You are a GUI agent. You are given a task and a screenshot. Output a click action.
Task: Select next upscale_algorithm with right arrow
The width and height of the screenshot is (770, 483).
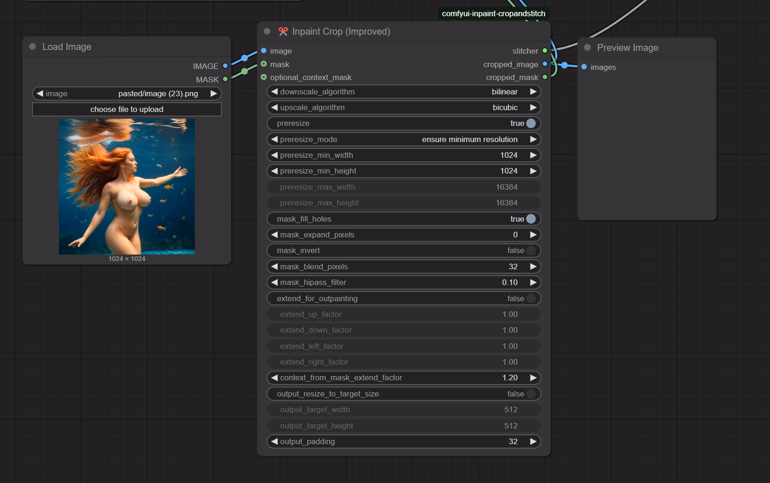click(533, 108)
